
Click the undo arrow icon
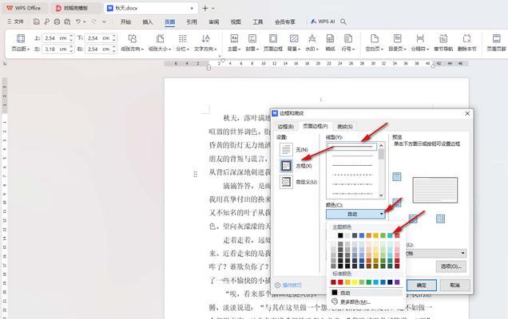pos(78,22)
